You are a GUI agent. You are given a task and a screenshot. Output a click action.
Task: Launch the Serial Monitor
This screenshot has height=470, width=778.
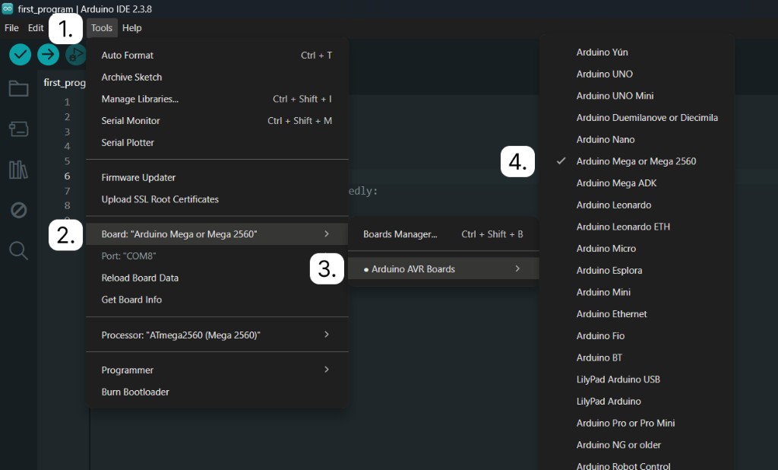point(217,121)
